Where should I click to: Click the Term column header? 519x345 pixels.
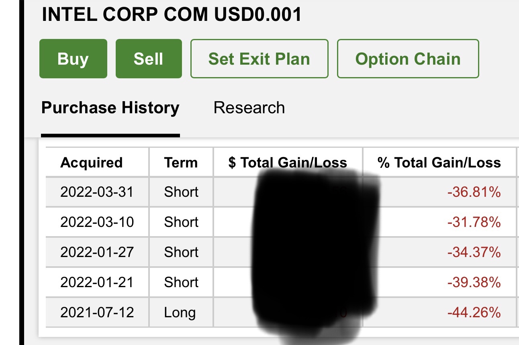click(x=181, y=162)
